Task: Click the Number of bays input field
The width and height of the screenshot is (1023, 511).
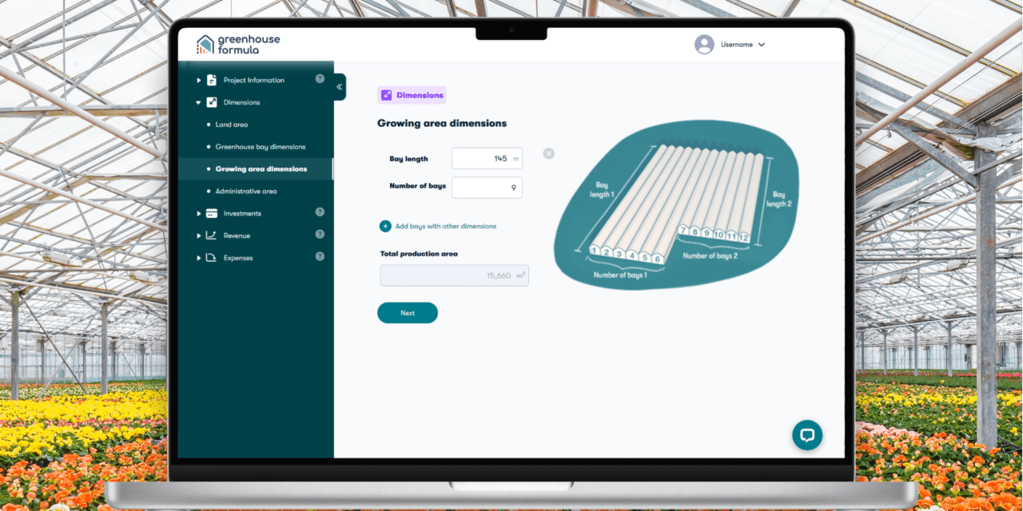Action: pyautogui.click(x=487, y=188)
